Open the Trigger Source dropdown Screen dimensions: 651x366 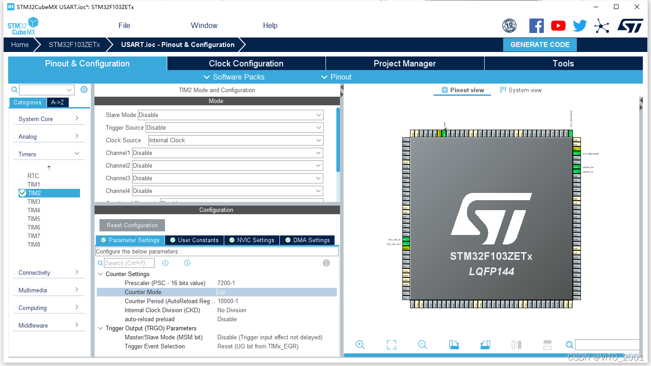234,127
